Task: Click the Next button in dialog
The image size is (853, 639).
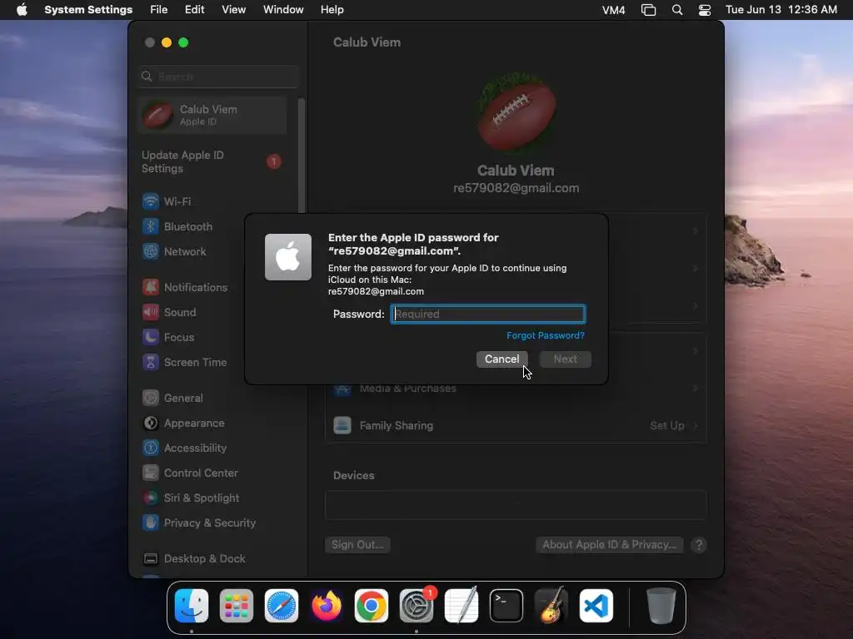Action: pos(566,359)
